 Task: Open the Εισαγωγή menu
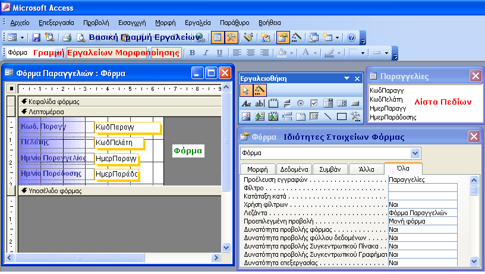132,23
